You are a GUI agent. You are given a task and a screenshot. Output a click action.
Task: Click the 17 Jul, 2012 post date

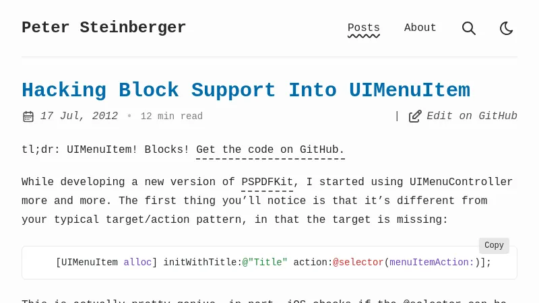(x=79, y=116)
